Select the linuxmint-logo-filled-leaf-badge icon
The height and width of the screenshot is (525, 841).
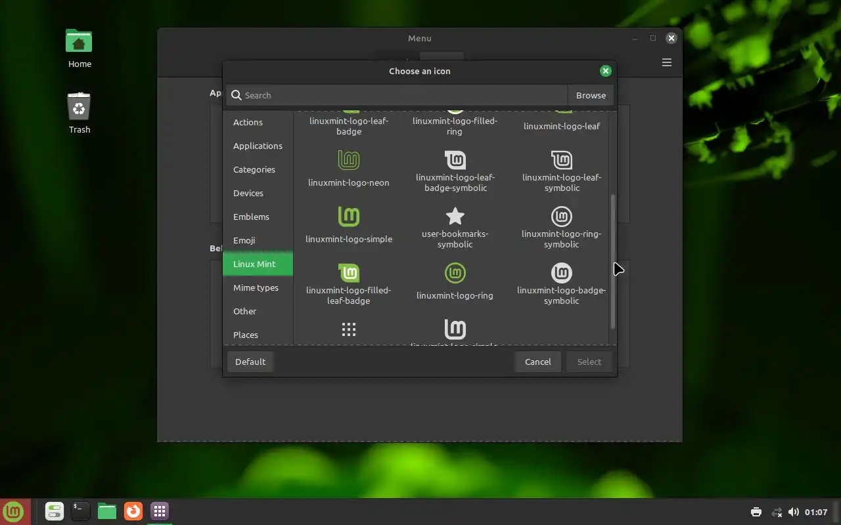point(349,272)
